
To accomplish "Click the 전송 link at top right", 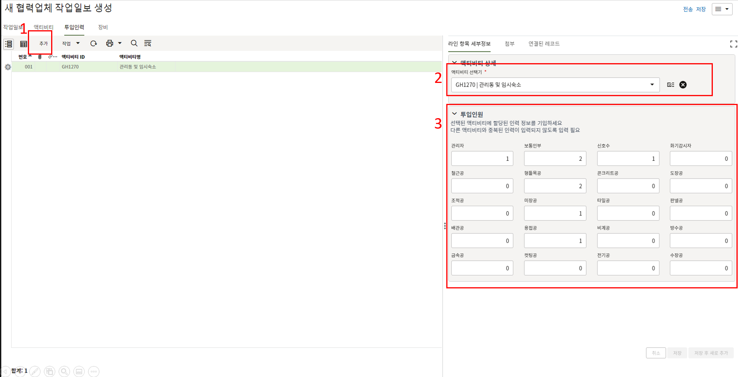I will (688, 9).
